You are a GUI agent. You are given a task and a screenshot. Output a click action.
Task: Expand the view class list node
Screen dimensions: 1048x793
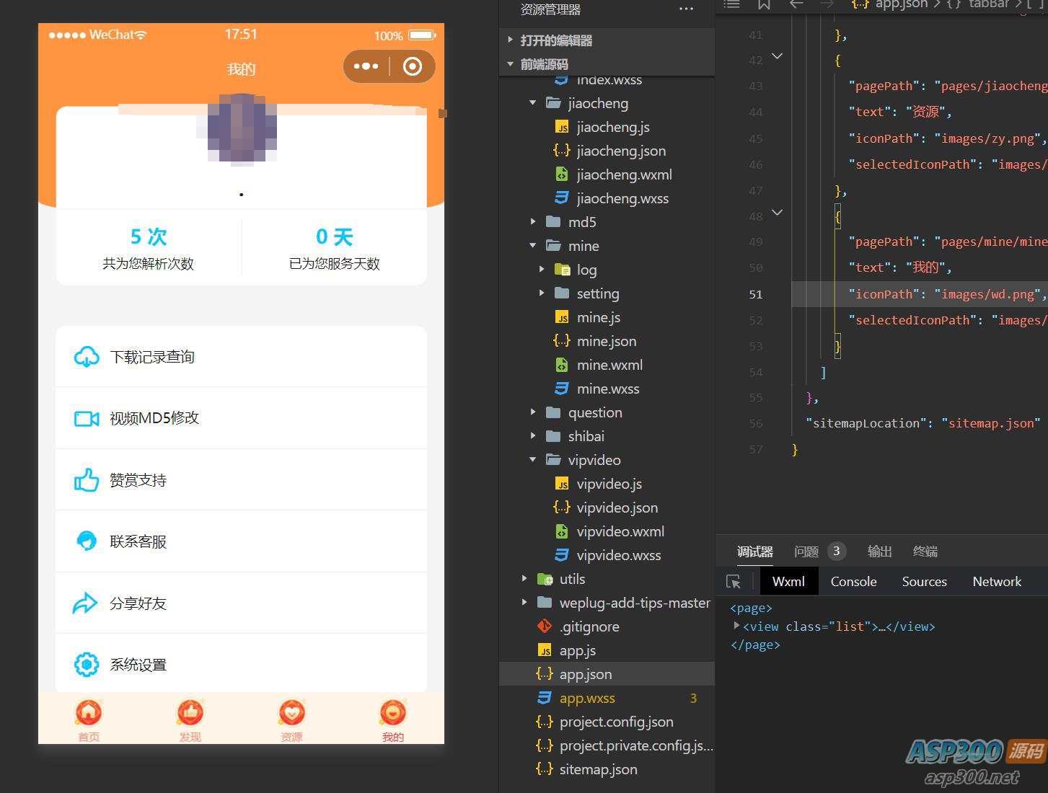736,626
